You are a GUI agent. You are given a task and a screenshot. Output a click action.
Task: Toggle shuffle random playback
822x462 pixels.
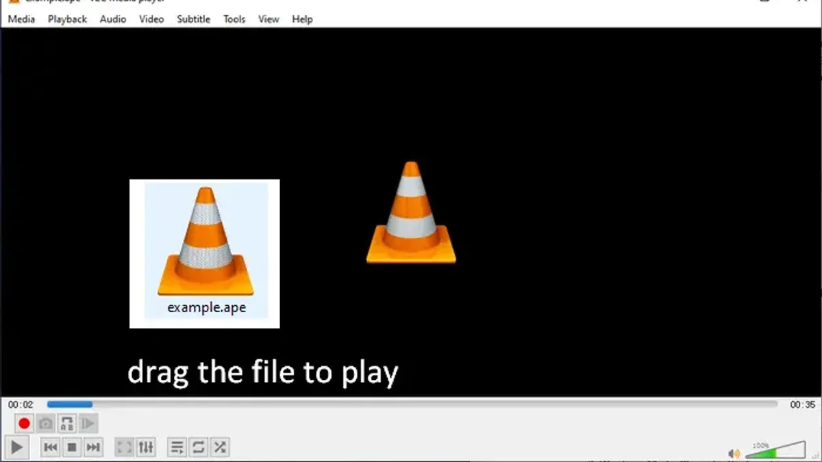click(x=219, y=448)
